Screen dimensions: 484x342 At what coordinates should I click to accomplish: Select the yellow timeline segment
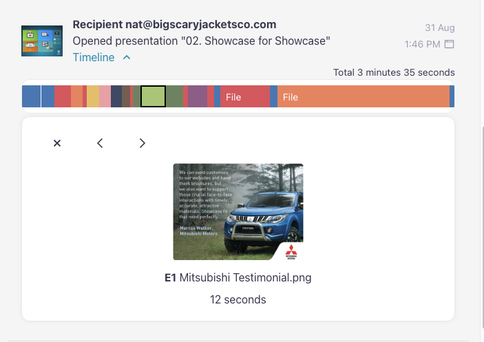point(93,96)
